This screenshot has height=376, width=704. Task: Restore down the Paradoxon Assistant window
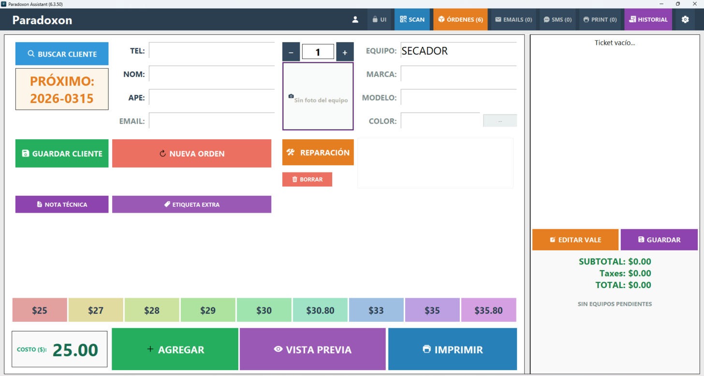pyautogui.click(x=678, y=4)
